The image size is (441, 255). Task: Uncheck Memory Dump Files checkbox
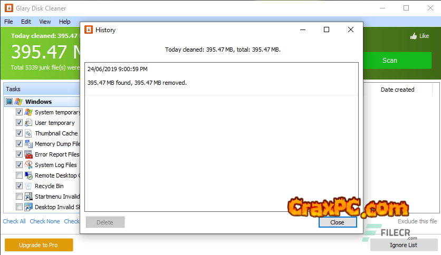(x=19, y=144)
